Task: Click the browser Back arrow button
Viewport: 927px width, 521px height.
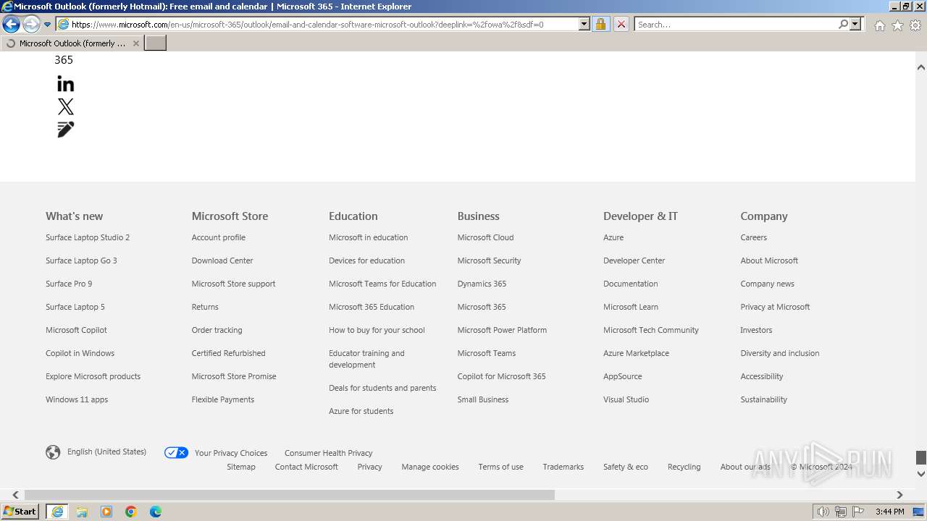Action: click(x=11, y=24)
